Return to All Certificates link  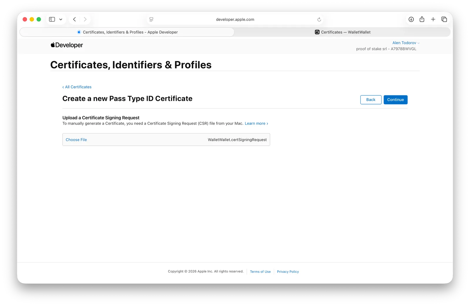(x=77, y=87)
